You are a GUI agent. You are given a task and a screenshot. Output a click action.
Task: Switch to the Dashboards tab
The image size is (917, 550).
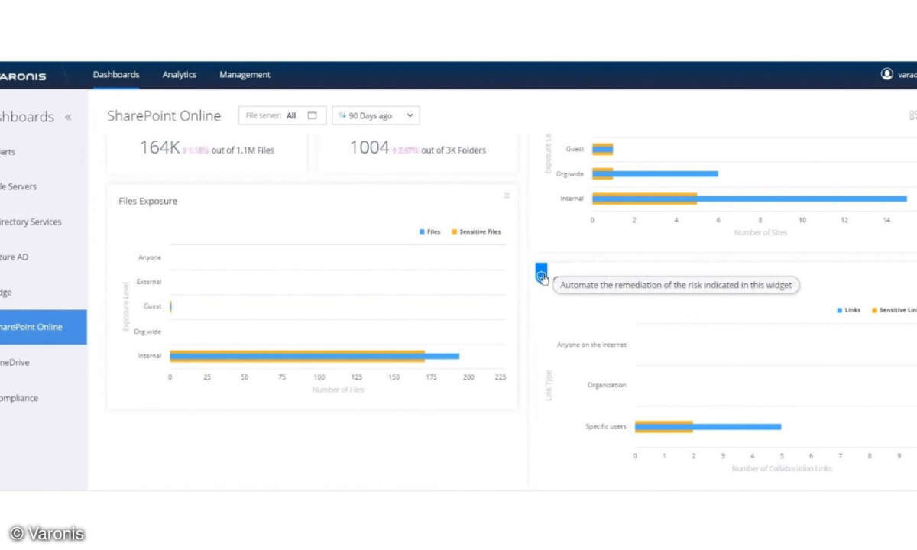[x=116, y=75]
